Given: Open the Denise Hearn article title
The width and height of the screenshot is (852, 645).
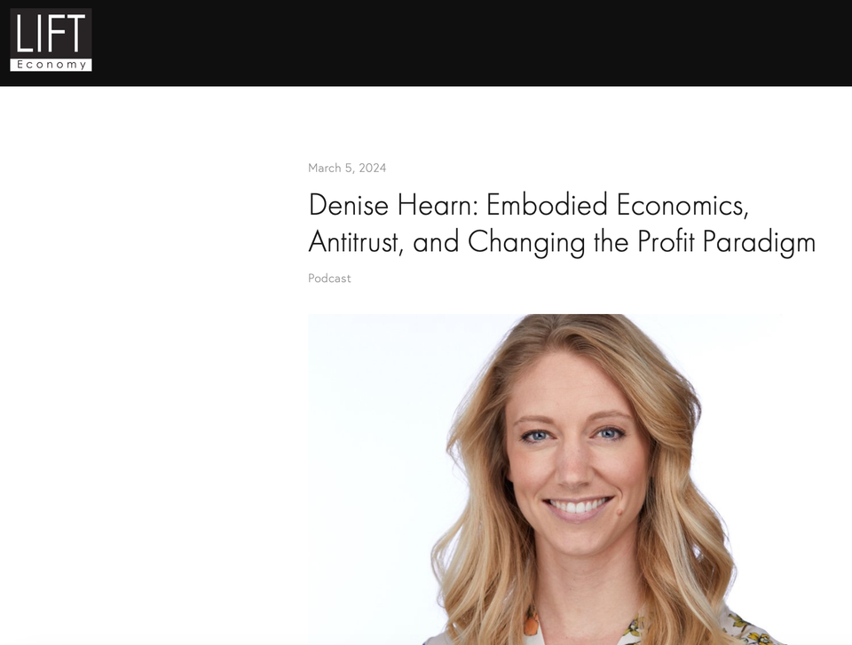Looking at the screenshot, I should point(562,223).
